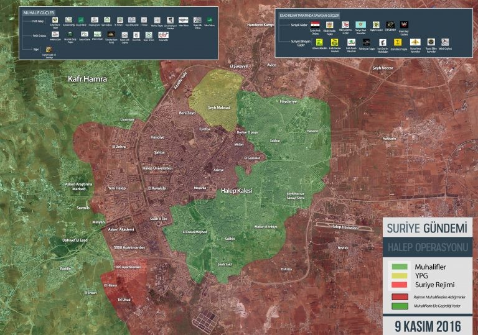
Task: Click the yellow Zeynebiyyun Tugayı flag icon
Action: click(x=397, y=41)
